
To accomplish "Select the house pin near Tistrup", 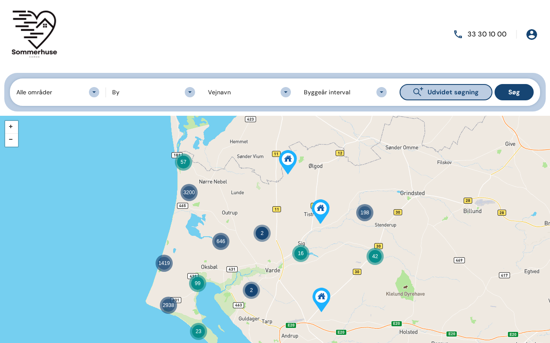I will click(x=321, y=209).
